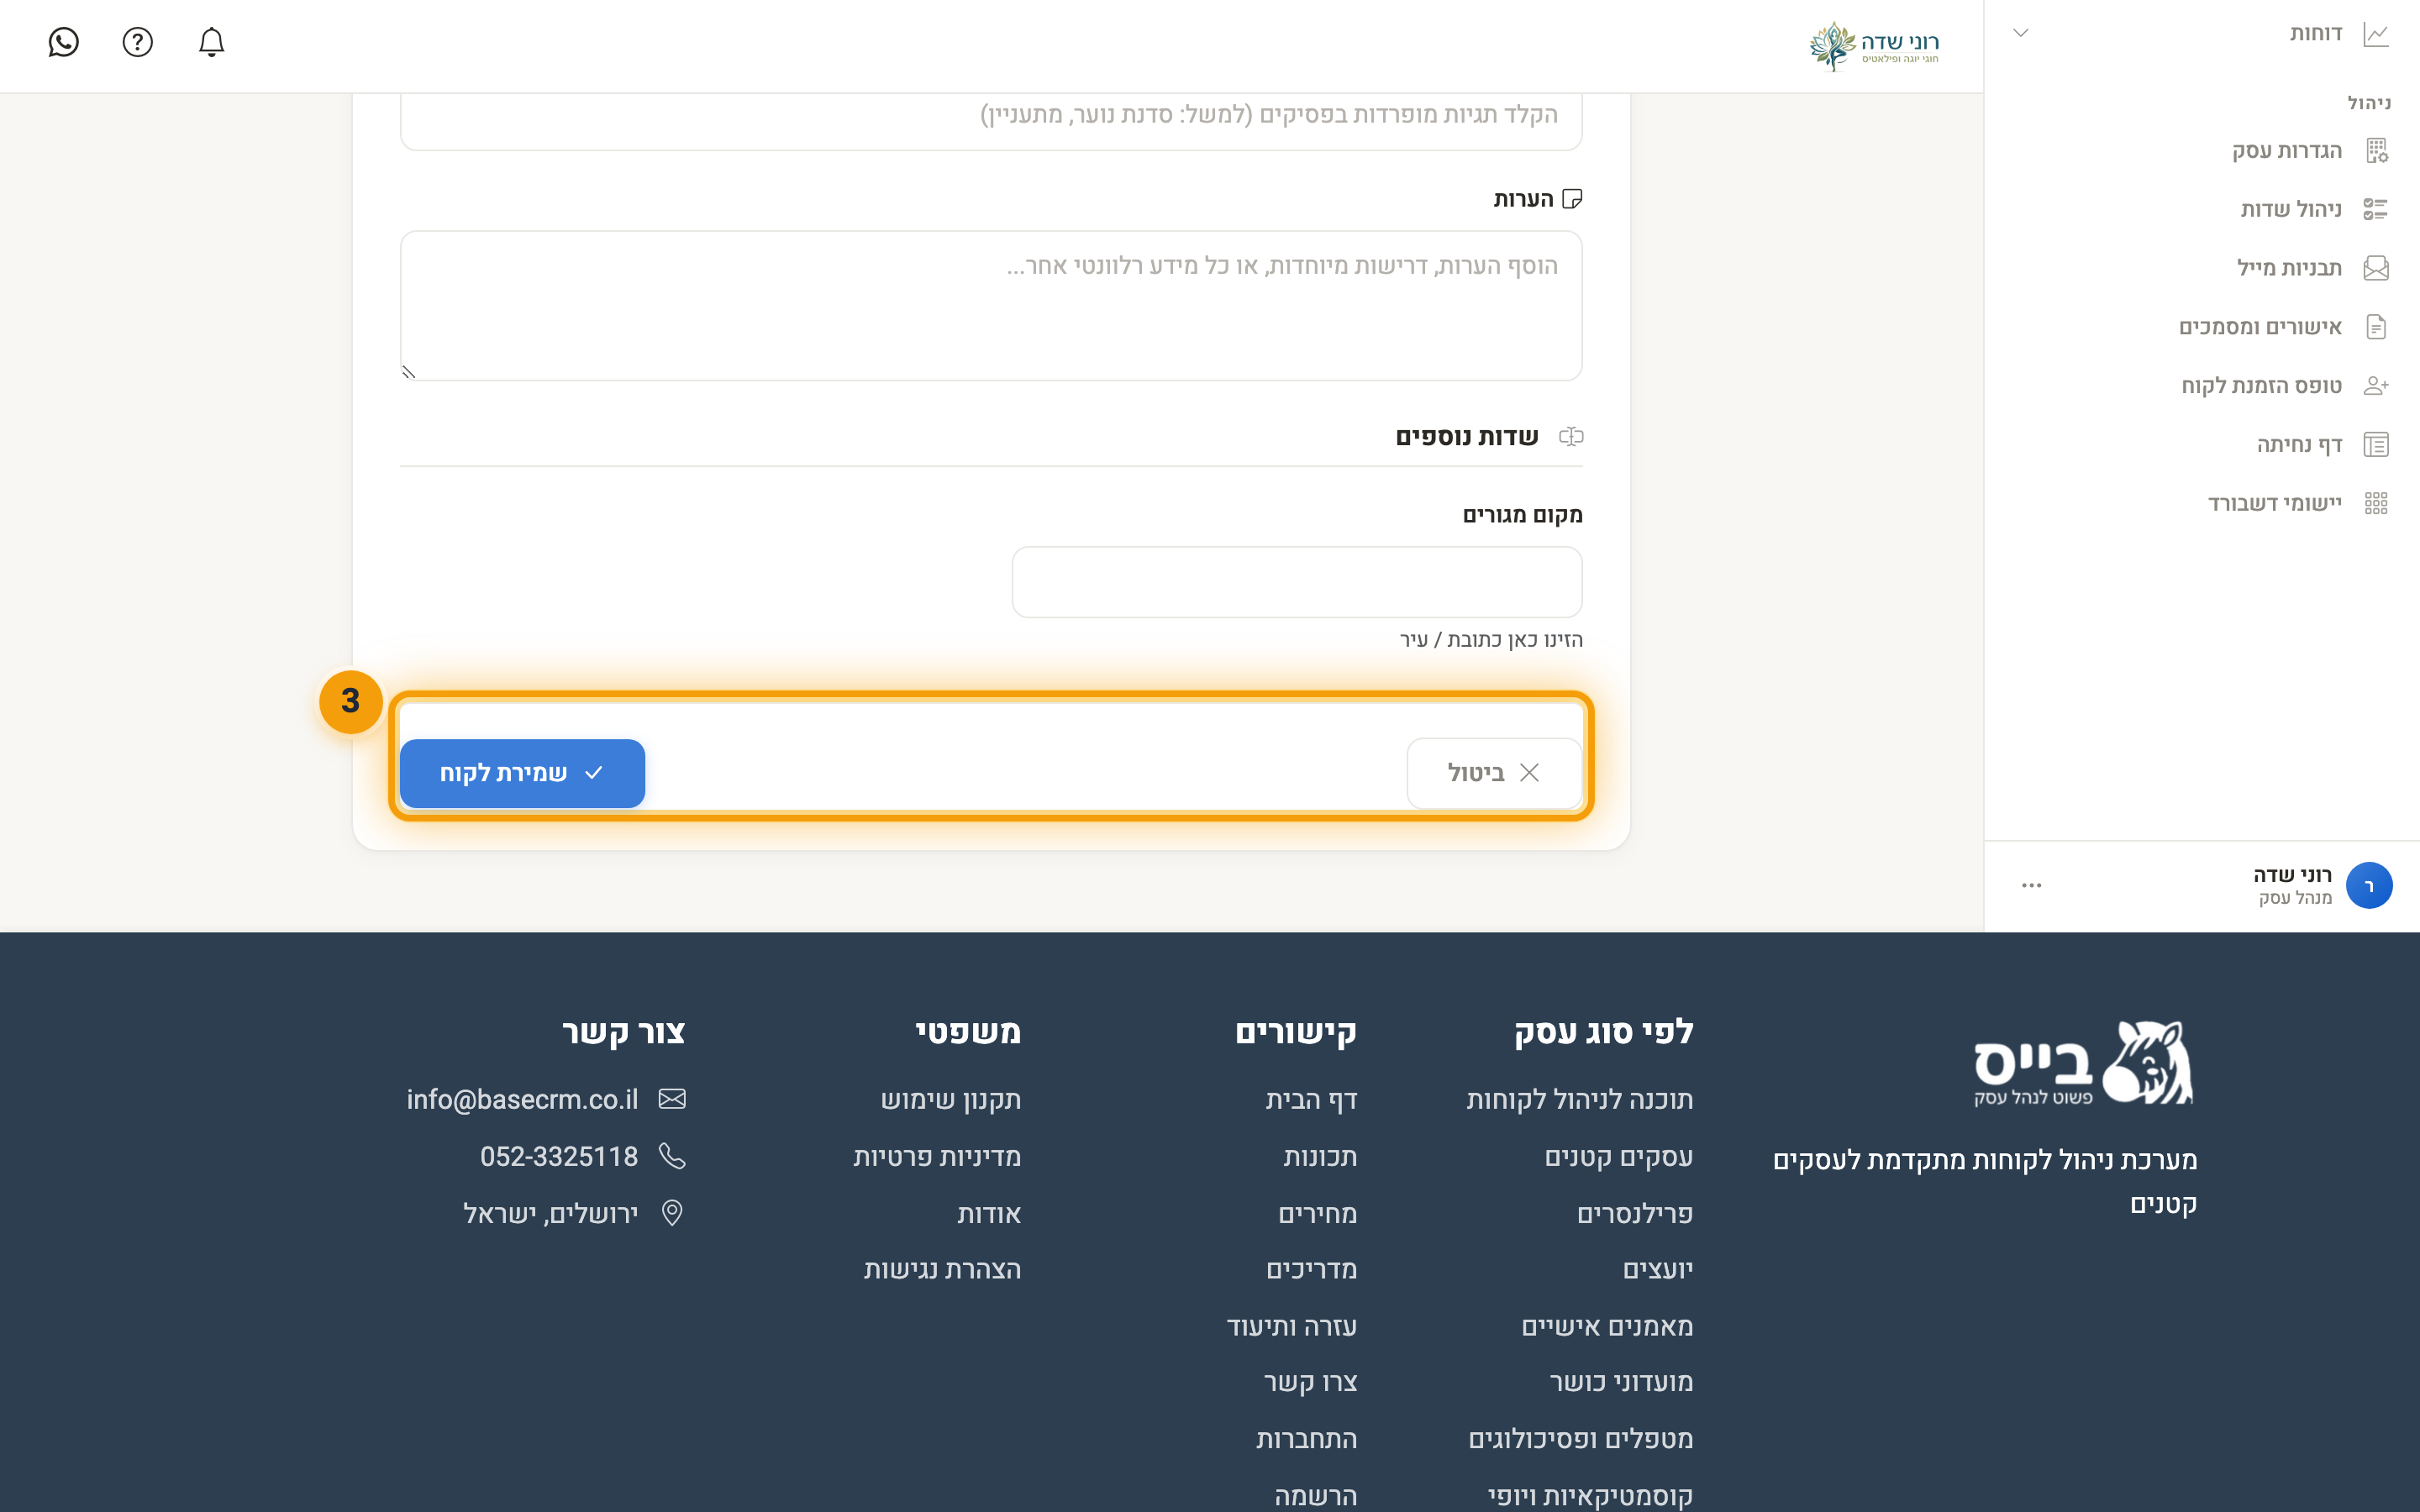Click phone number 052-3325118
Screen dimensions: 2420x1512
coord(558,1157)
